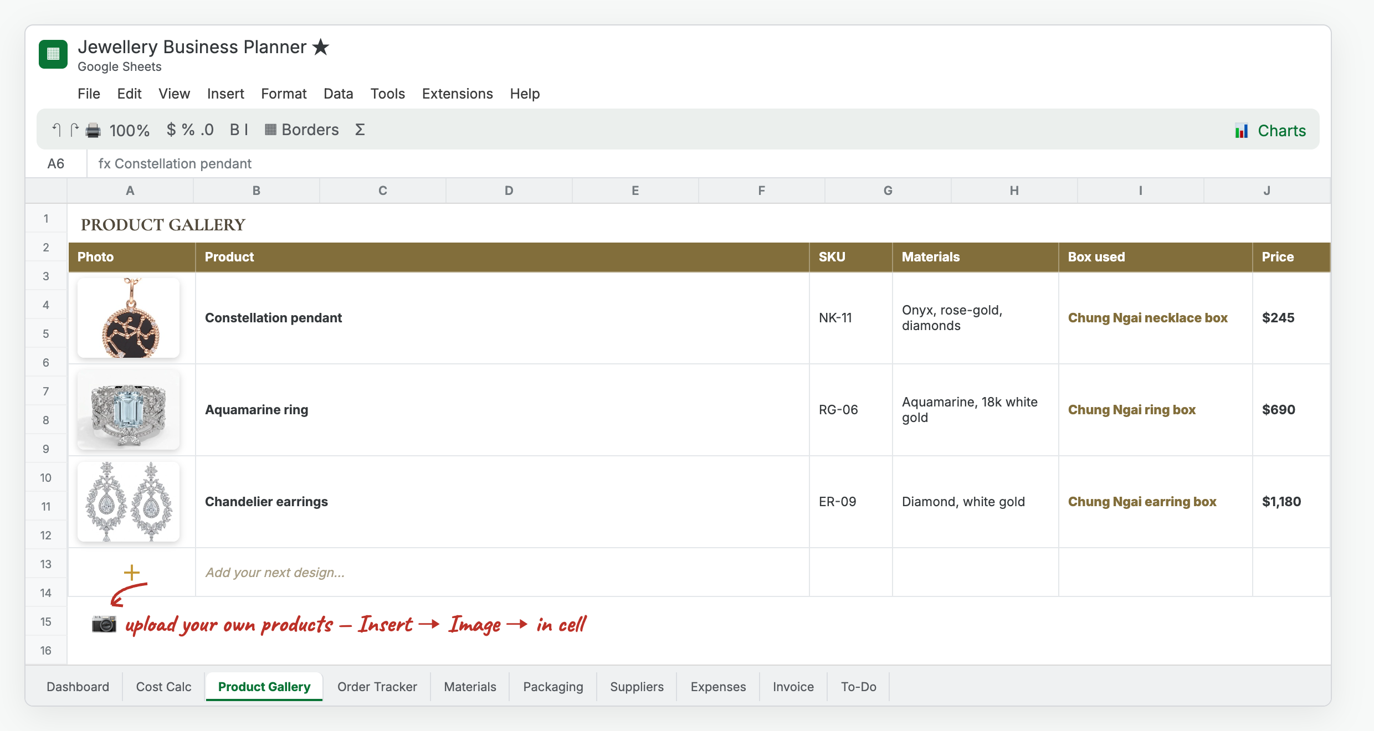
Task: Switch to the Packaging sheet tab
Action: pos(553,687)
